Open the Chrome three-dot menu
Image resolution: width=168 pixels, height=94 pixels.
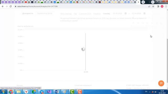coord(166,6)
